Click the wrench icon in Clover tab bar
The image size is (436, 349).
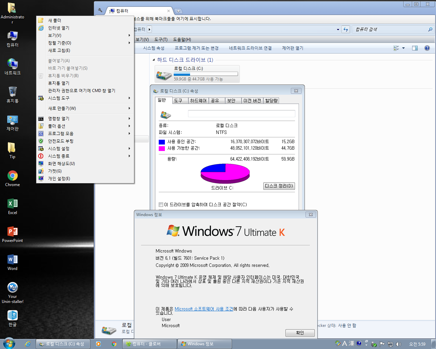pos(100,11)
